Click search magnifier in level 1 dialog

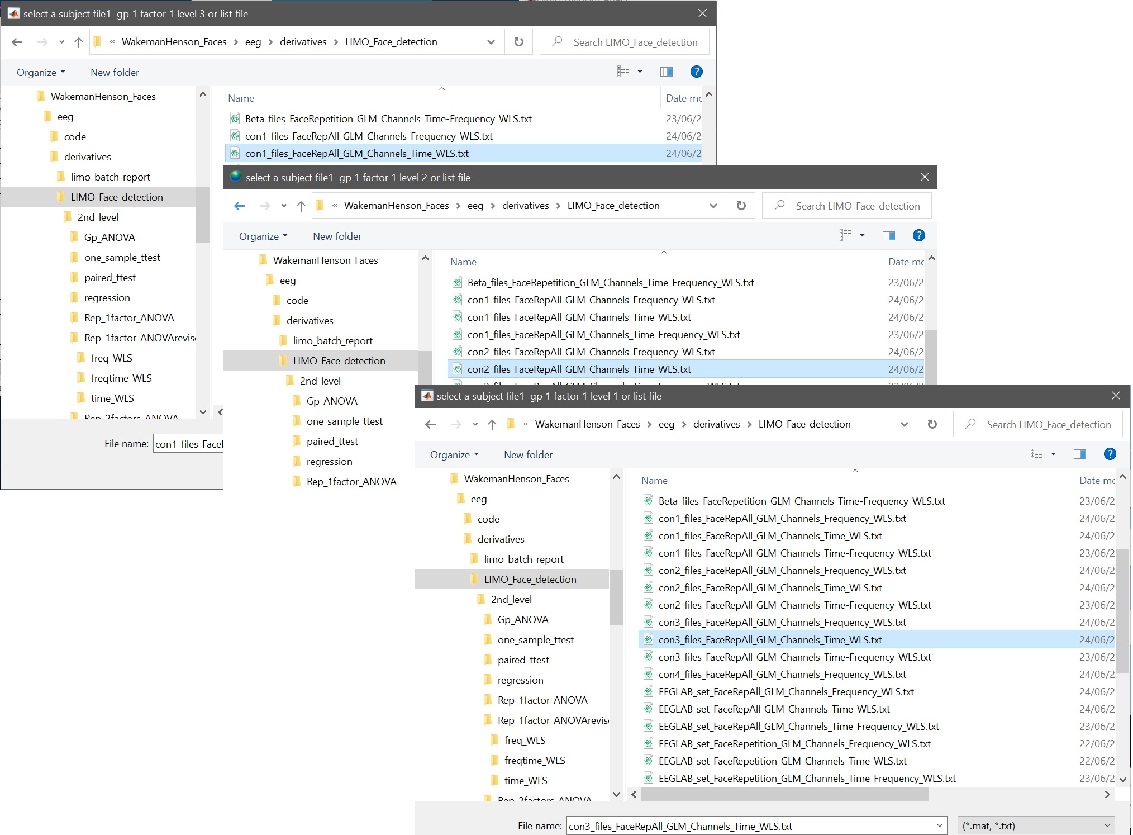tap(970, 424)
